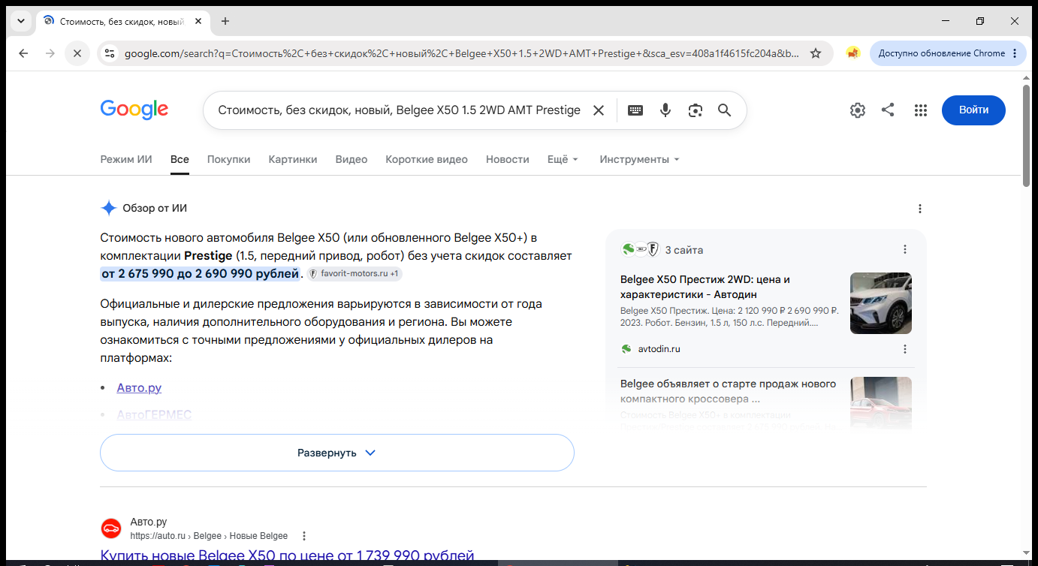Stop loading the page
1038x566 pixels.
(x=77, y=53)
